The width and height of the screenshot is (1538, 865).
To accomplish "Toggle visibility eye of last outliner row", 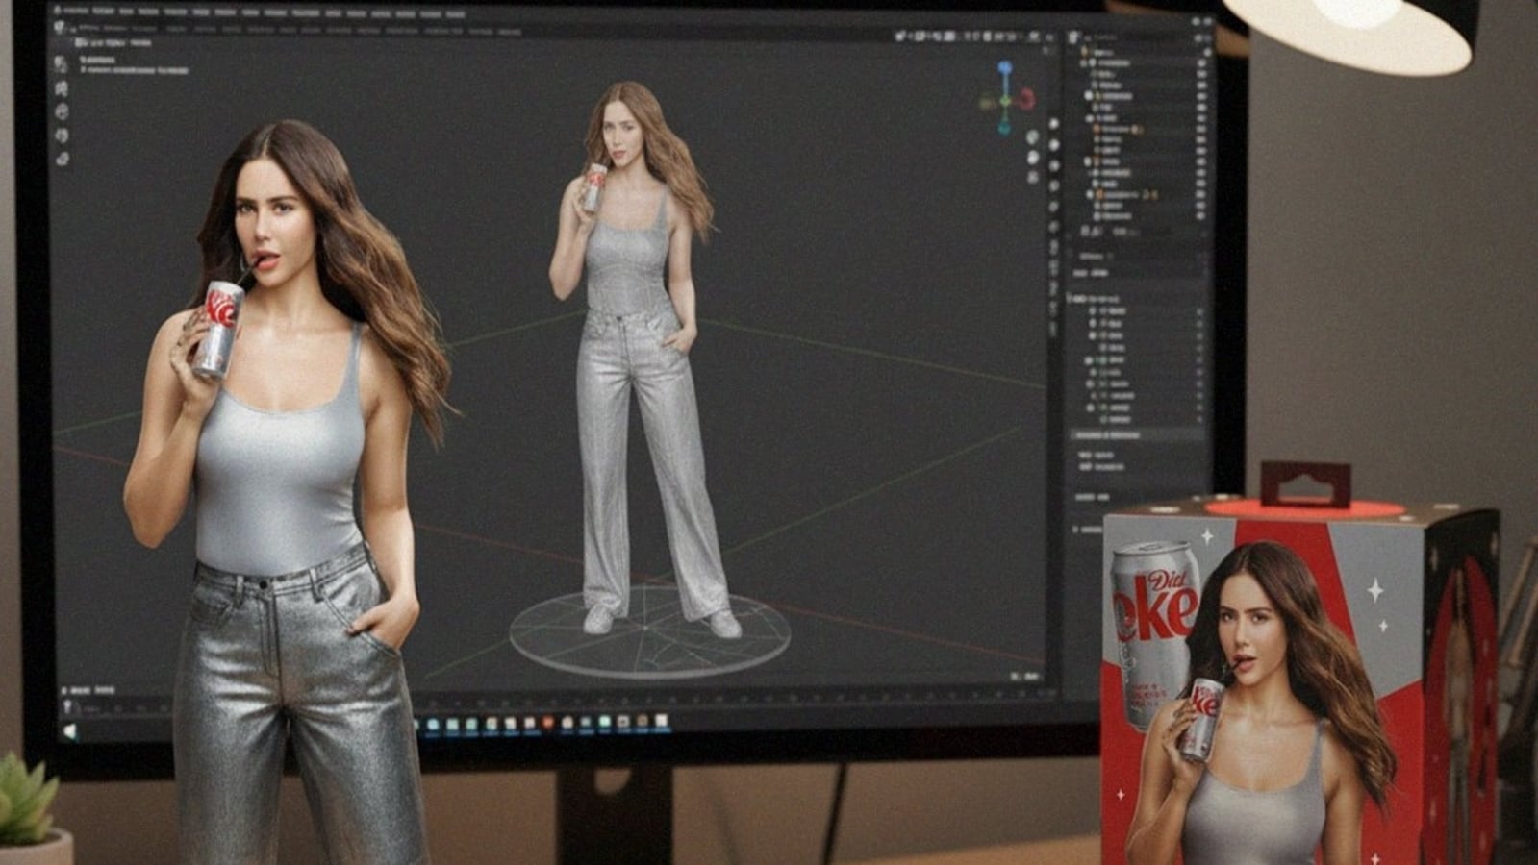I will (1202, 216).
